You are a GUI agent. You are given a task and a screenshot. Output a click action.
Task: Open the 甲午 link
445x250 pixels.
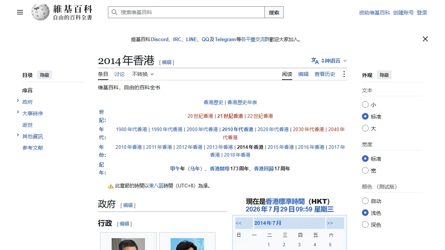tap(175, 169)
